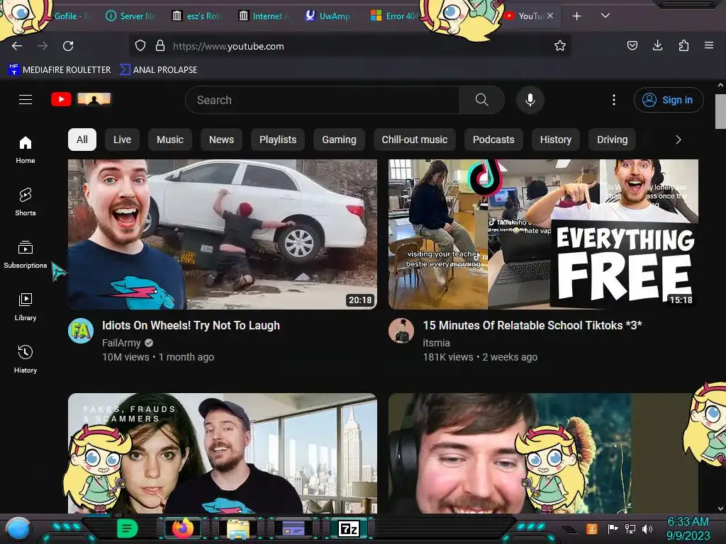The image size is (726, 544).
Task: Click the Sign in button
Action: (x=669, y=100)
